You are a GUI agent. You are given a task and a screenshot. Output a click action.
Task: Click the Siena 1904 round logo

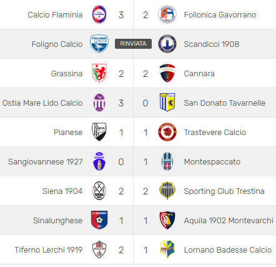click(99, 191)
